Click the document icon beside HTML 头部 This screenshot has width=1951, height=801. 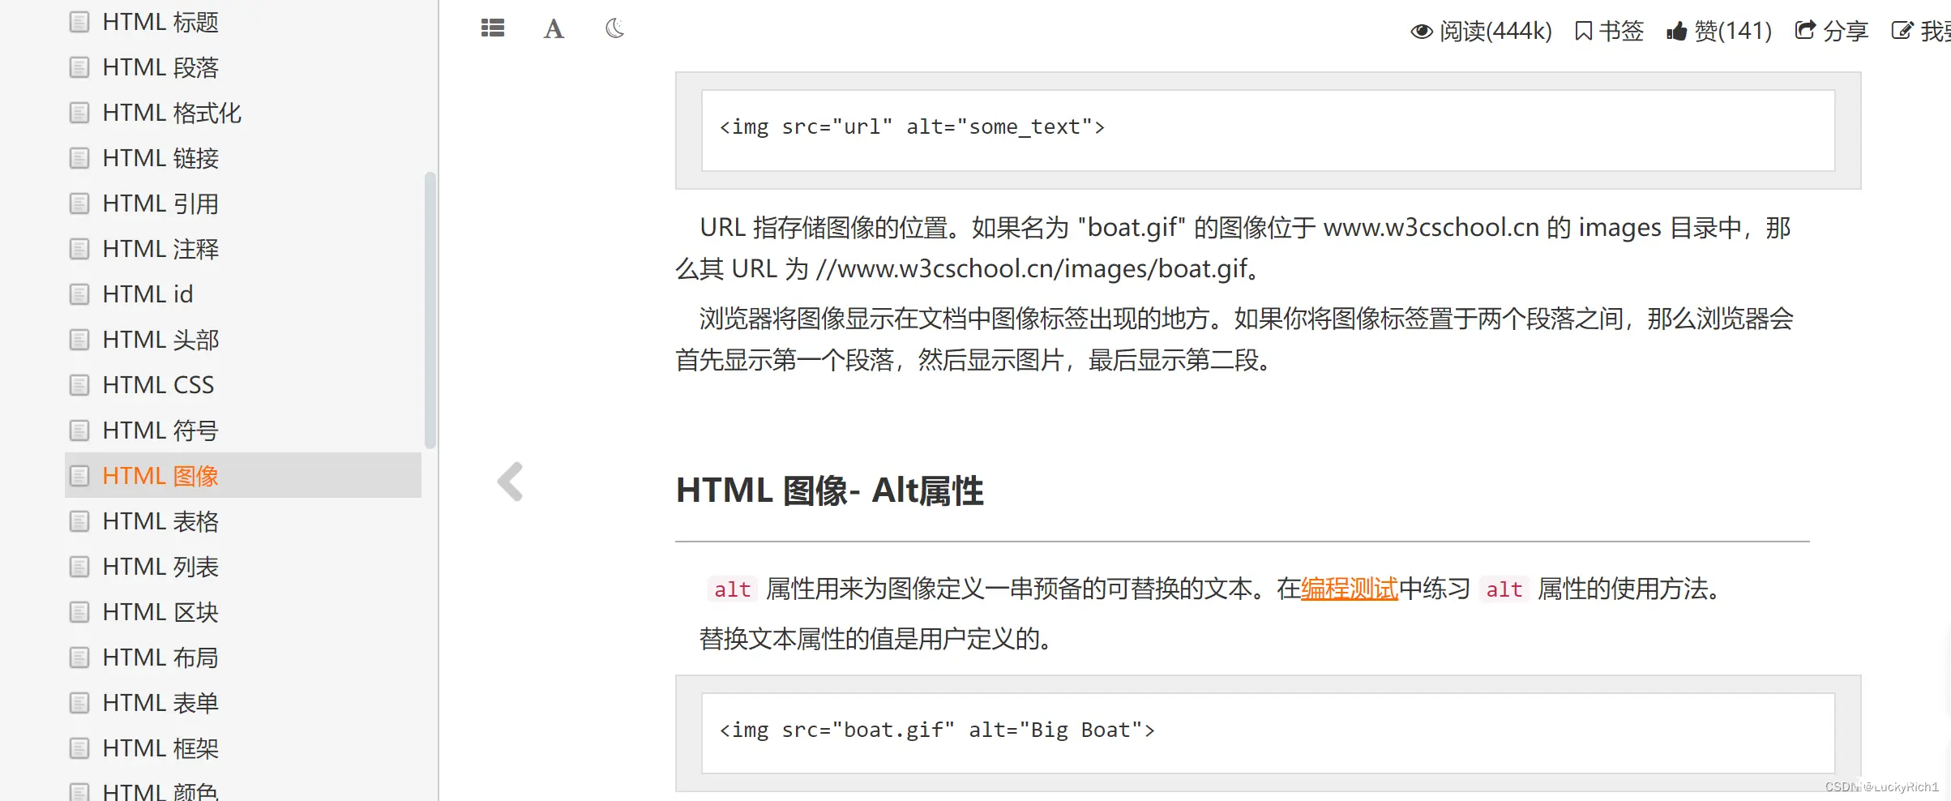79,340
